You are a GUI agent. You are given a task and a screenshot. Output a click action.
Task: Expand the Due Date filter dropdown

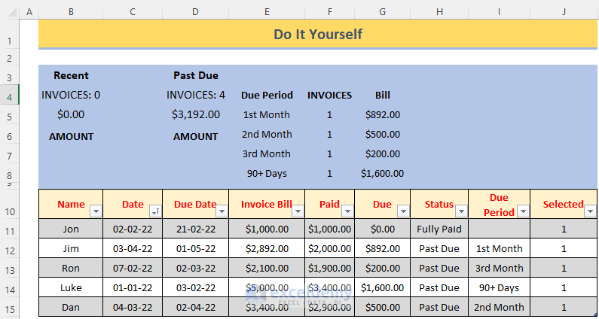pyautogui.click(x=222, y=211)
